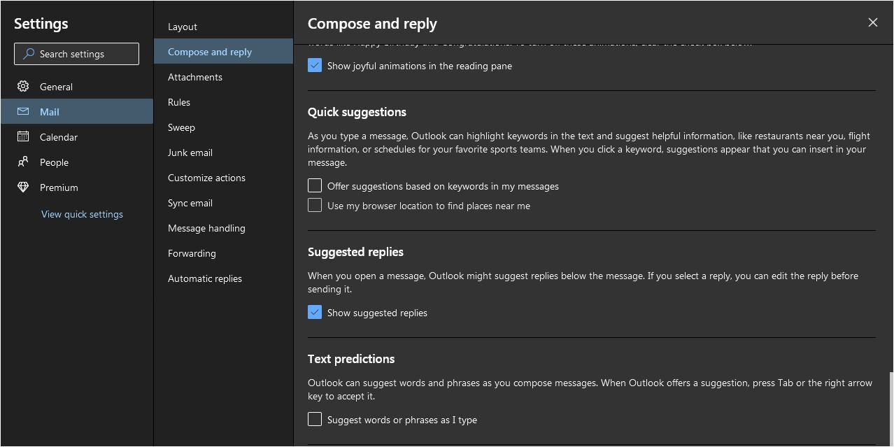Go to Junk email settings
Viewport: 894px width, 447px height.
[190, 152]
